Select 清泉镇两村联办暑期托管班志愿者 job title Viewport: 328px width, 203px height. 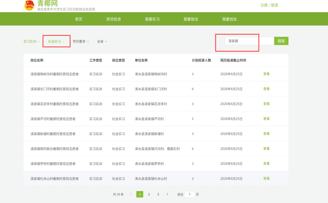(x=54, y=149)
